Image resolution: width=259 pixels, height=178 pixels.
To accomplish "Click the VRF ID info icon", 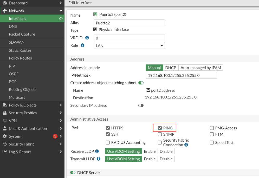I will pos(87,38).
